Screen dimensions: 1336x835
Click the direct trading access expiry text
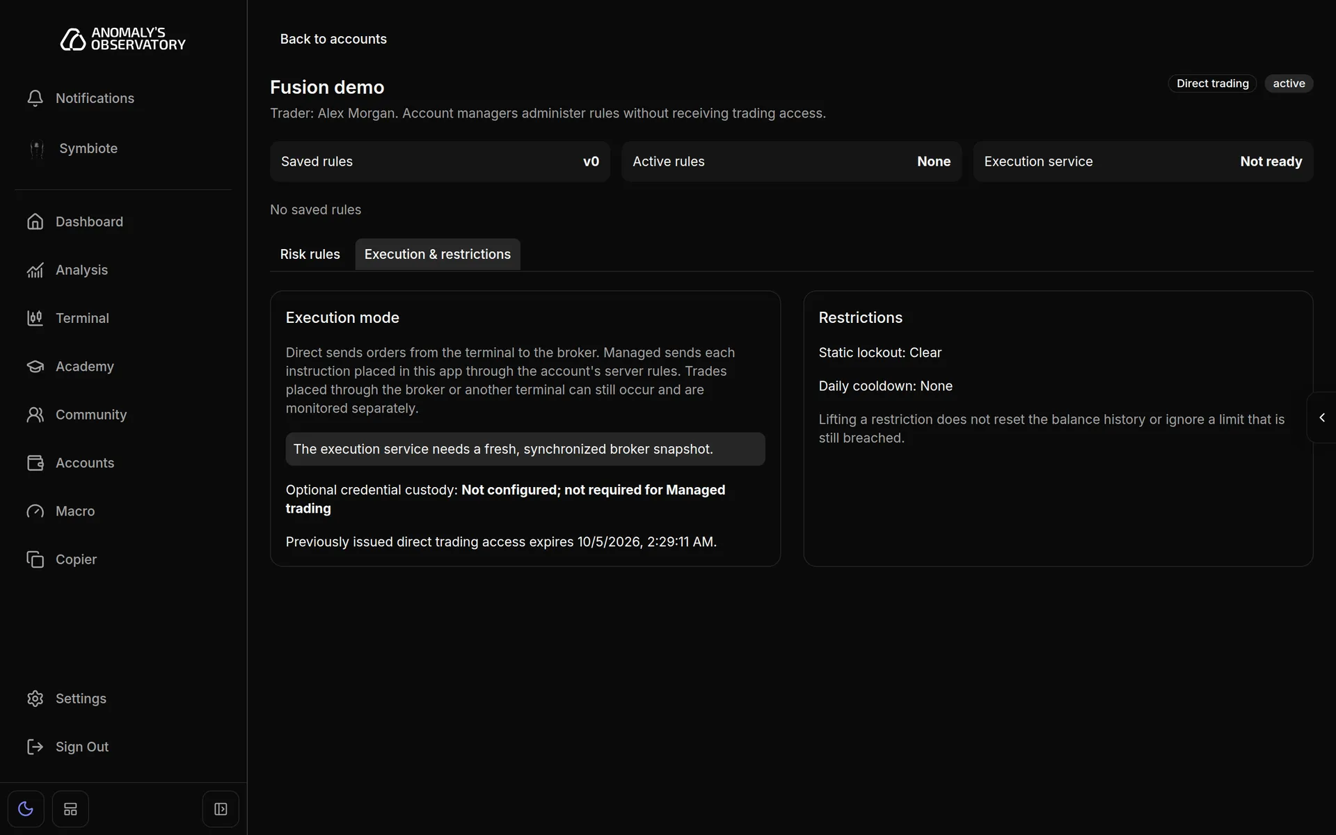(501, 542)
